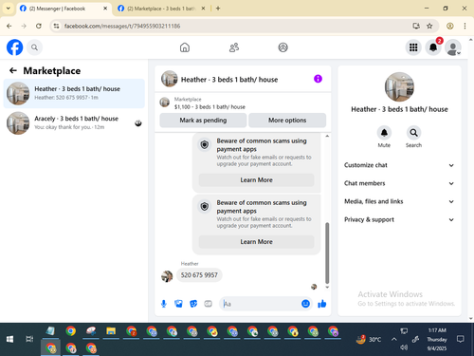Open the Aracely conversation in the list
The image size is (474, 356).
[74, 122]
